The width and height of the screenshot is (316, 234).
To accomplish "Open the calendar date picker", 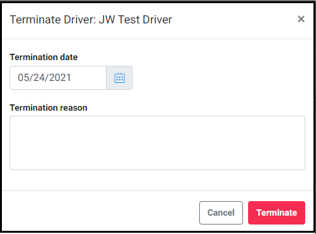I will click(x=119, y=78).
